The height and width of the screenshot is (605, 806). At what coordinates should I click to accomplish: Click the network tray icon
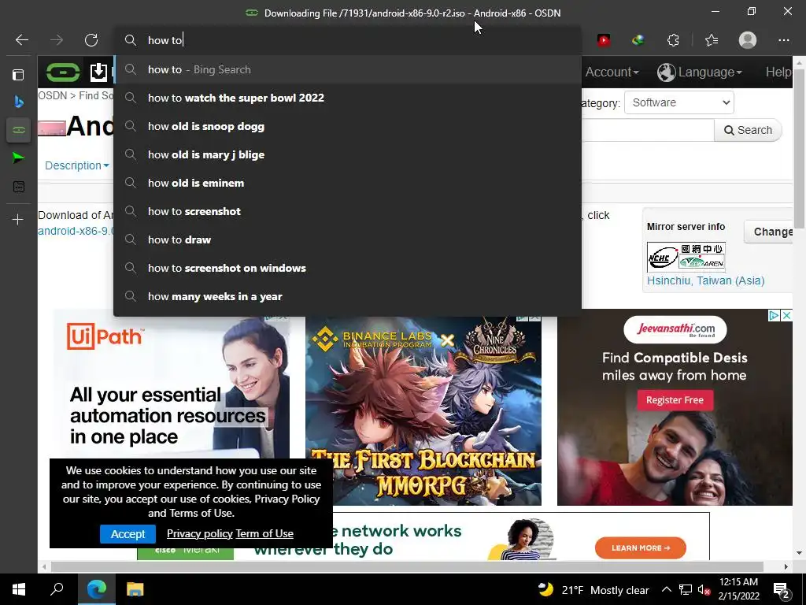click(x=686, y=590)
